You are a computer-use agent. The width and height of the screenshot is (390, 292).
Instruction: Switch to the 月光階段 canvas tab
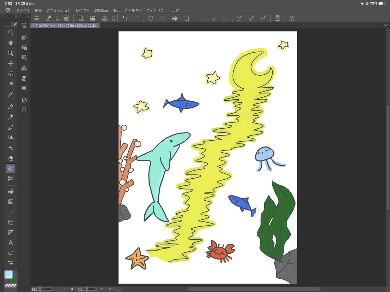65,25
